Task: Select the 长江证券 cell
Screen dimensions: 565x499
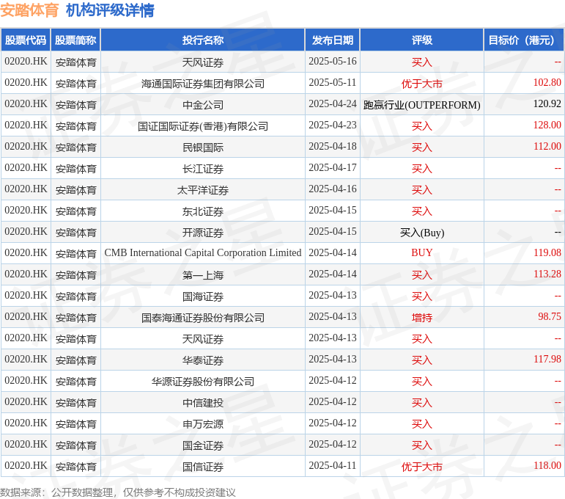Action: (x=203, y=169)
